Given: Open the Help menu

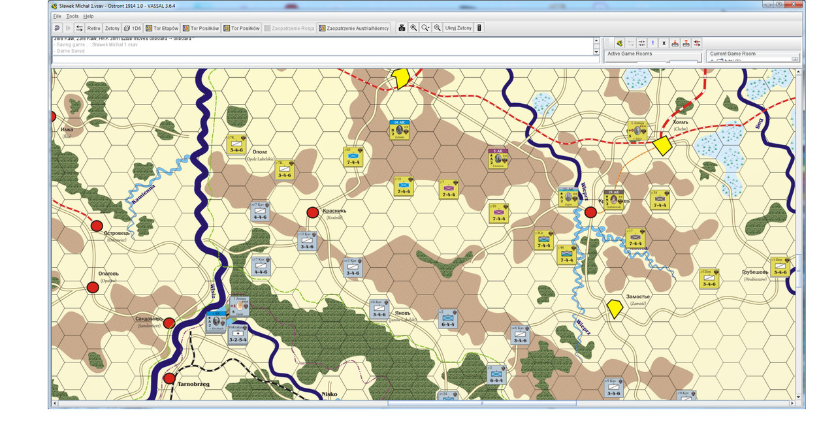Looking at the screenshot, I should point(88,16).
